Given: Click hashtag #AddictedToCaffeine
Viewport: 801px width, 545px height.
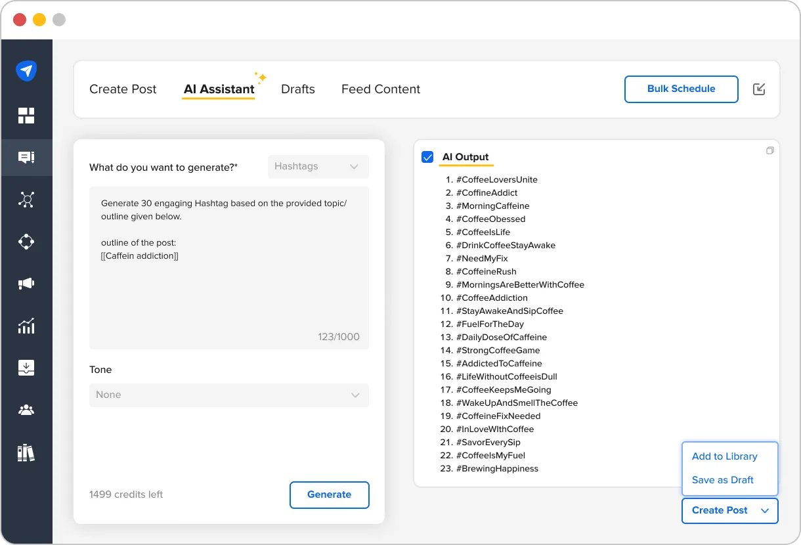Looking at the screenshot, I should [x=500, y=364].
